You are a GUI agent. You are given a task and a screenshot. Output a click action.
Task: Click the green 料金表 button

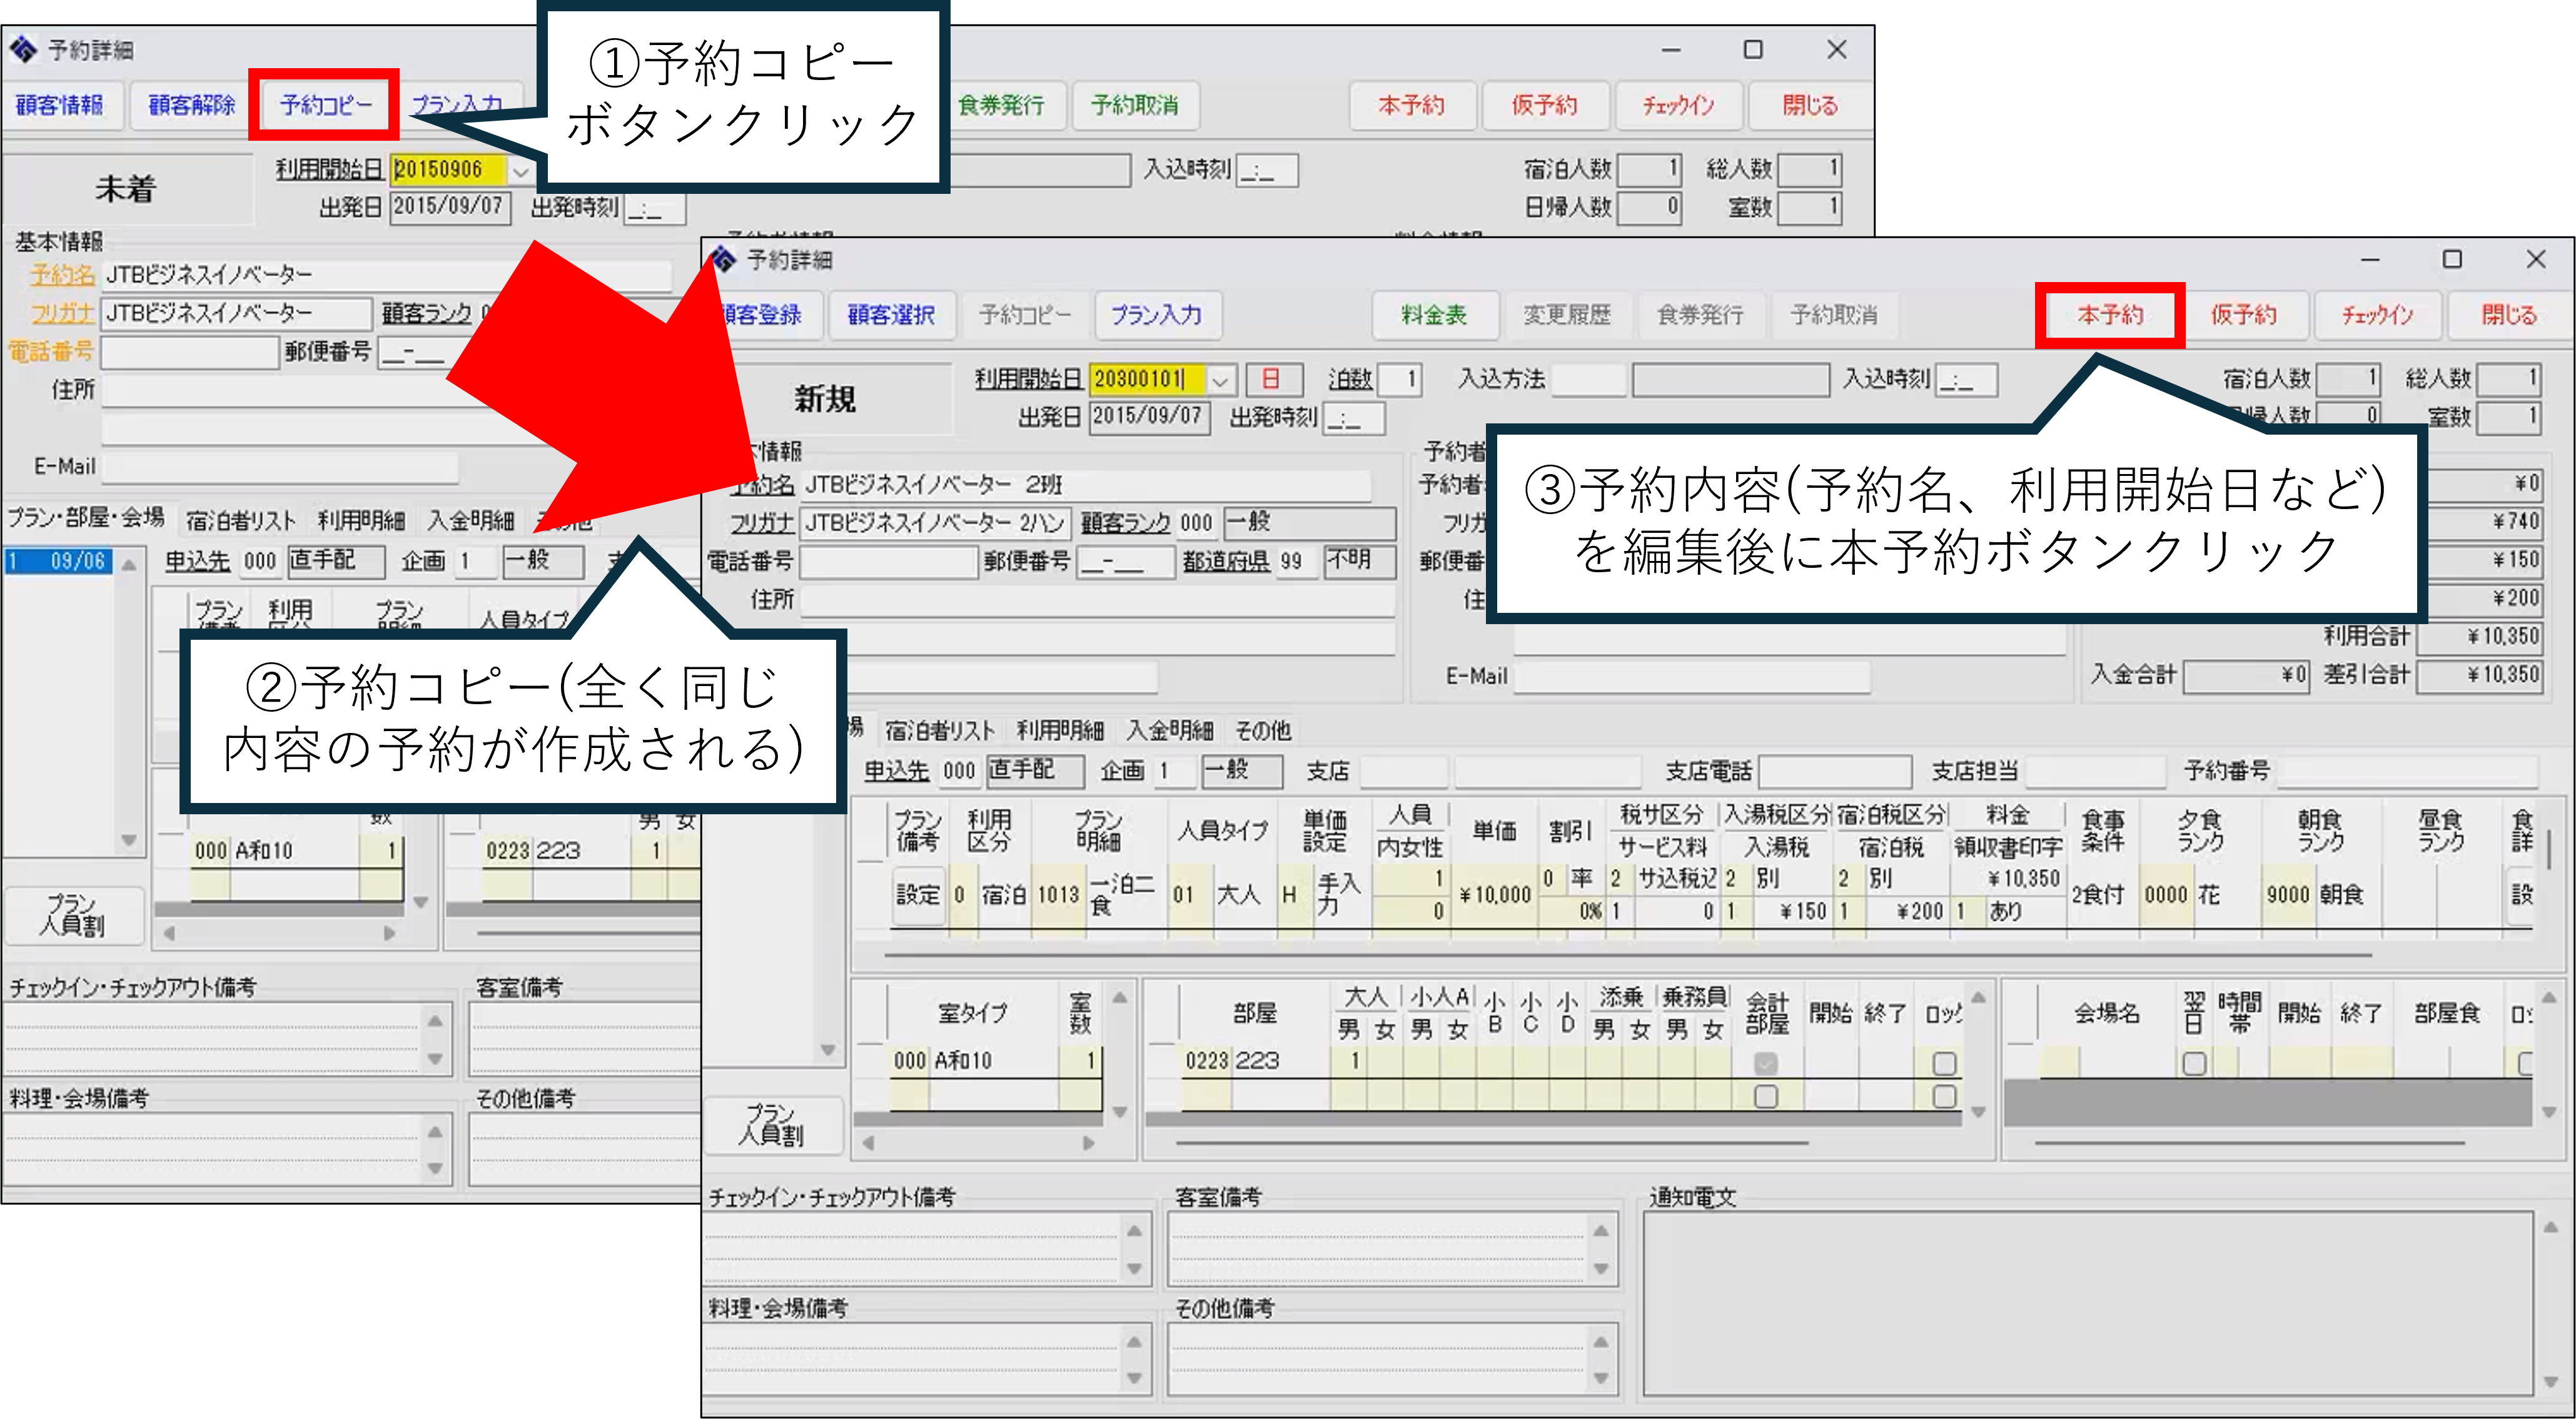tap(1434, 315)
